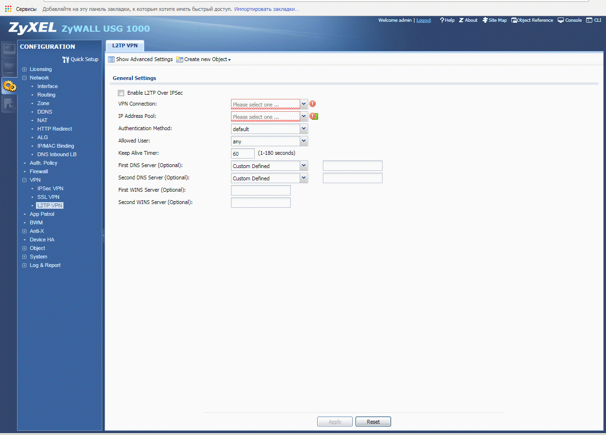Click the Import bookmarks link
The width and height of the screenshot is (606, 435).
(267, 9)
